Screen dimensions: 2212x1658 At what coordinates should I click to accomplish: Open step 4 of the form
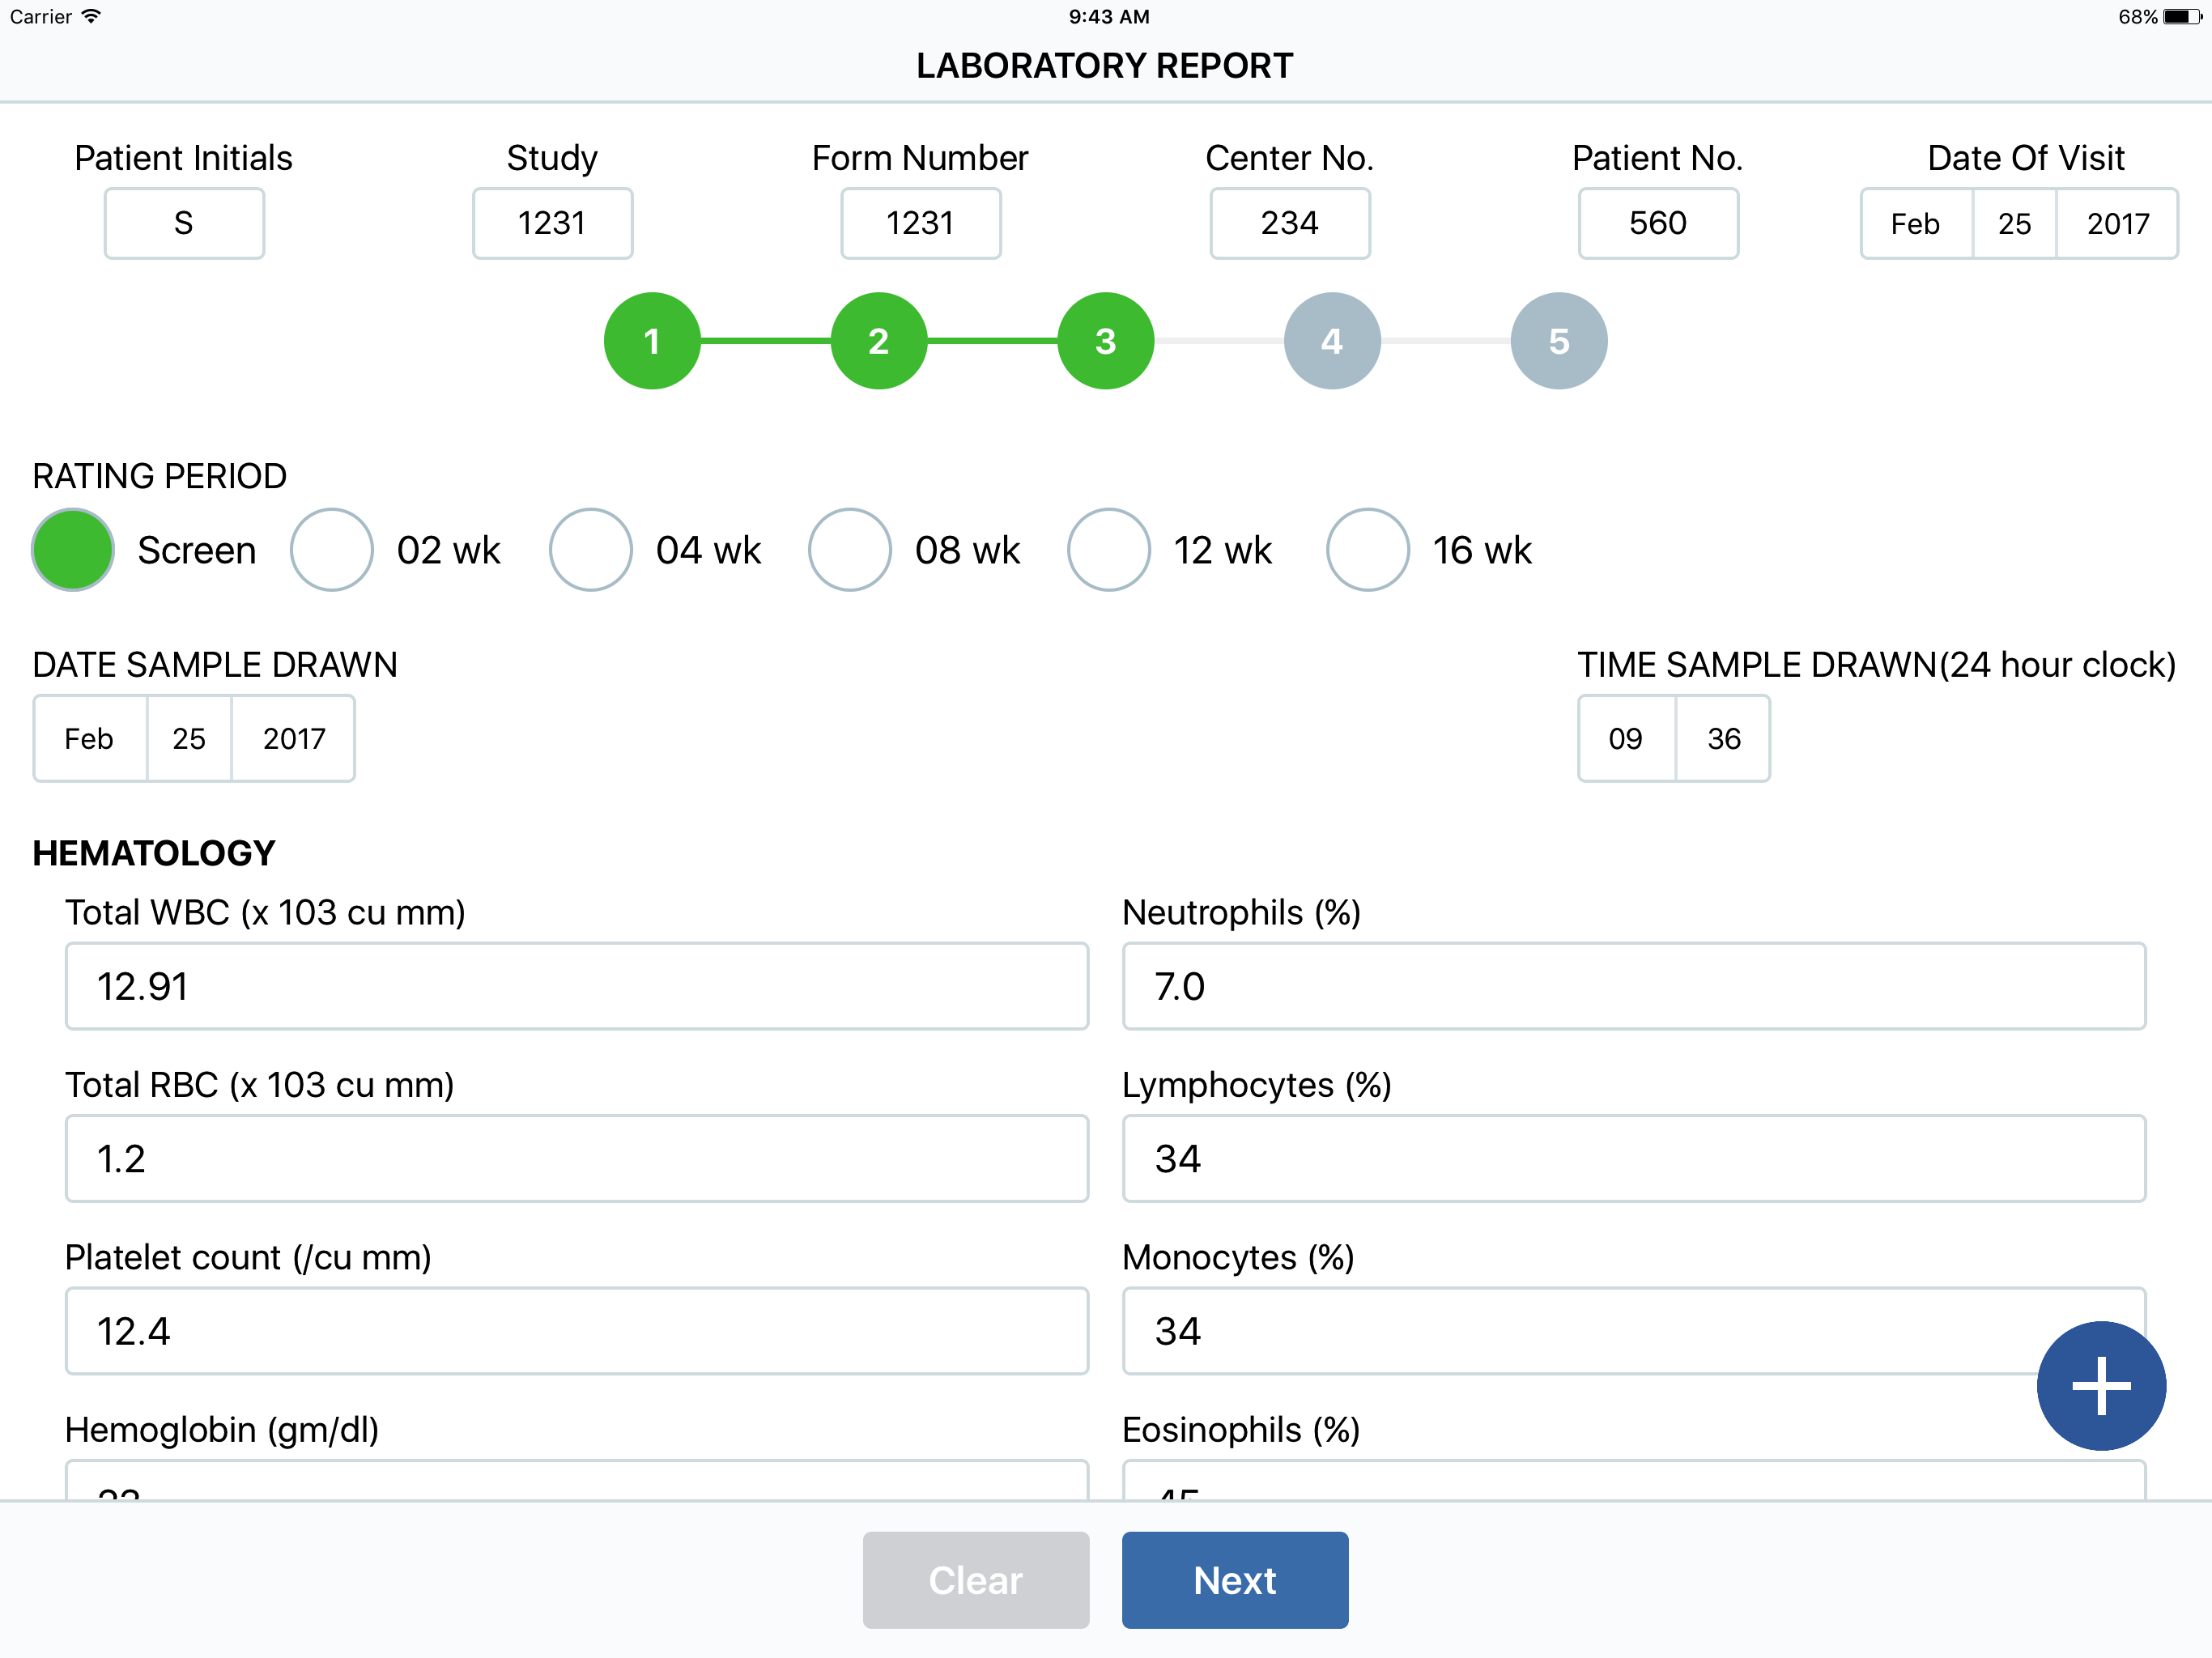pyautogui.click(x=1331, y=341)
